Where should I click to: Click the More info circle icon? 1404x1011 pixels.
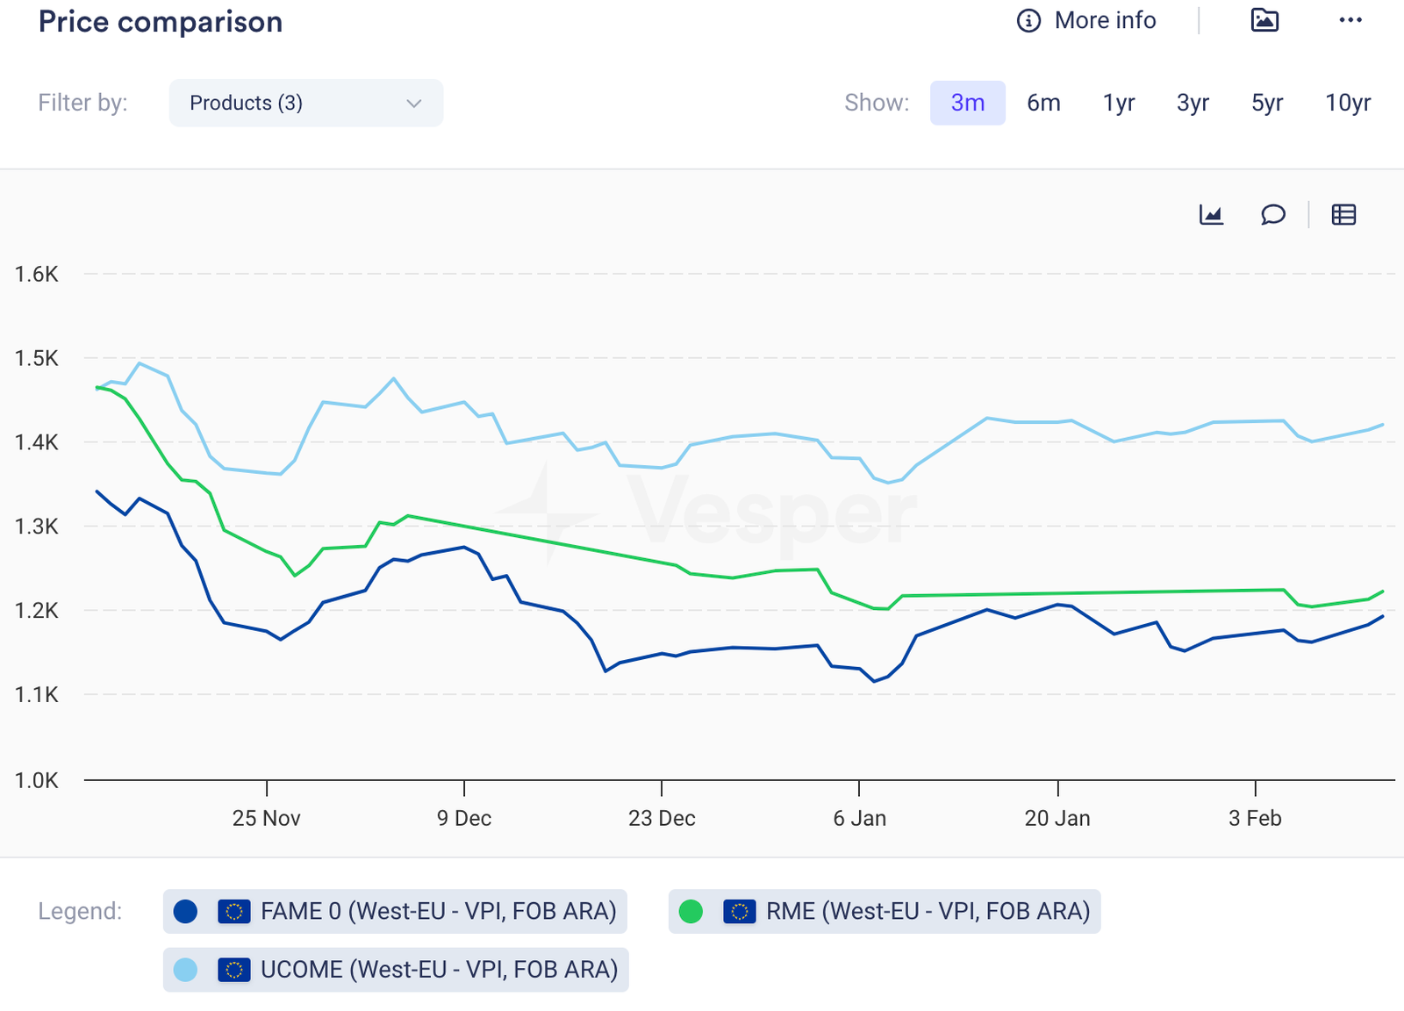pos(1028,20)
